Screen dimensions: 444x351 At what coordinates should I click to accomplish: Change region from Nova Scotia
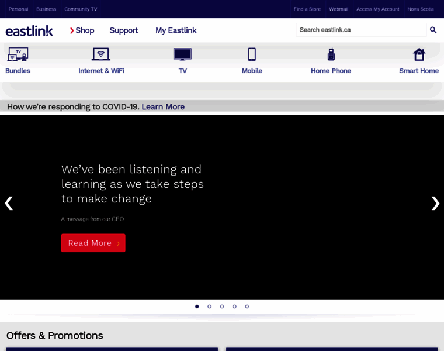[421, 9]
